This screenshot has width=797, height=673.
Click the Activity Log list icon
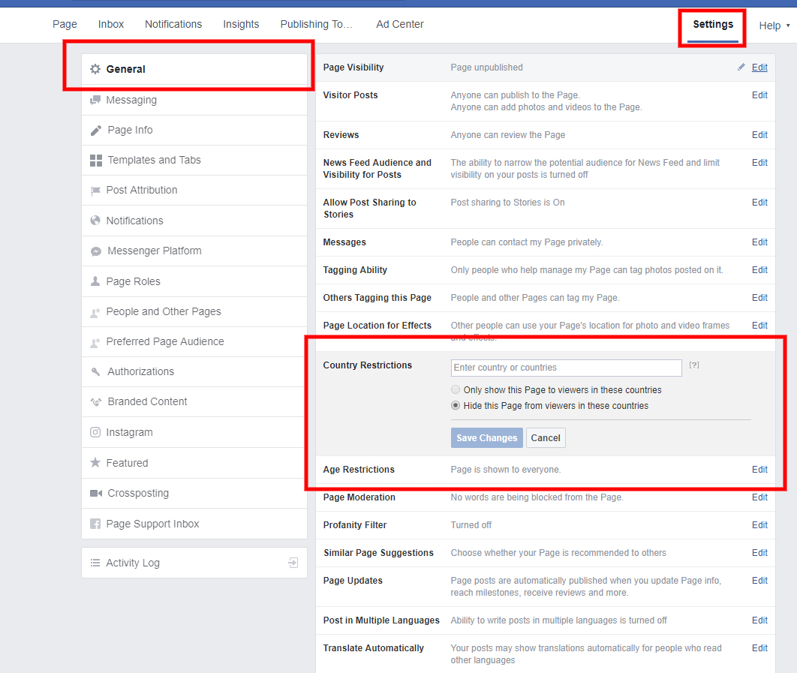pos(95,563)
